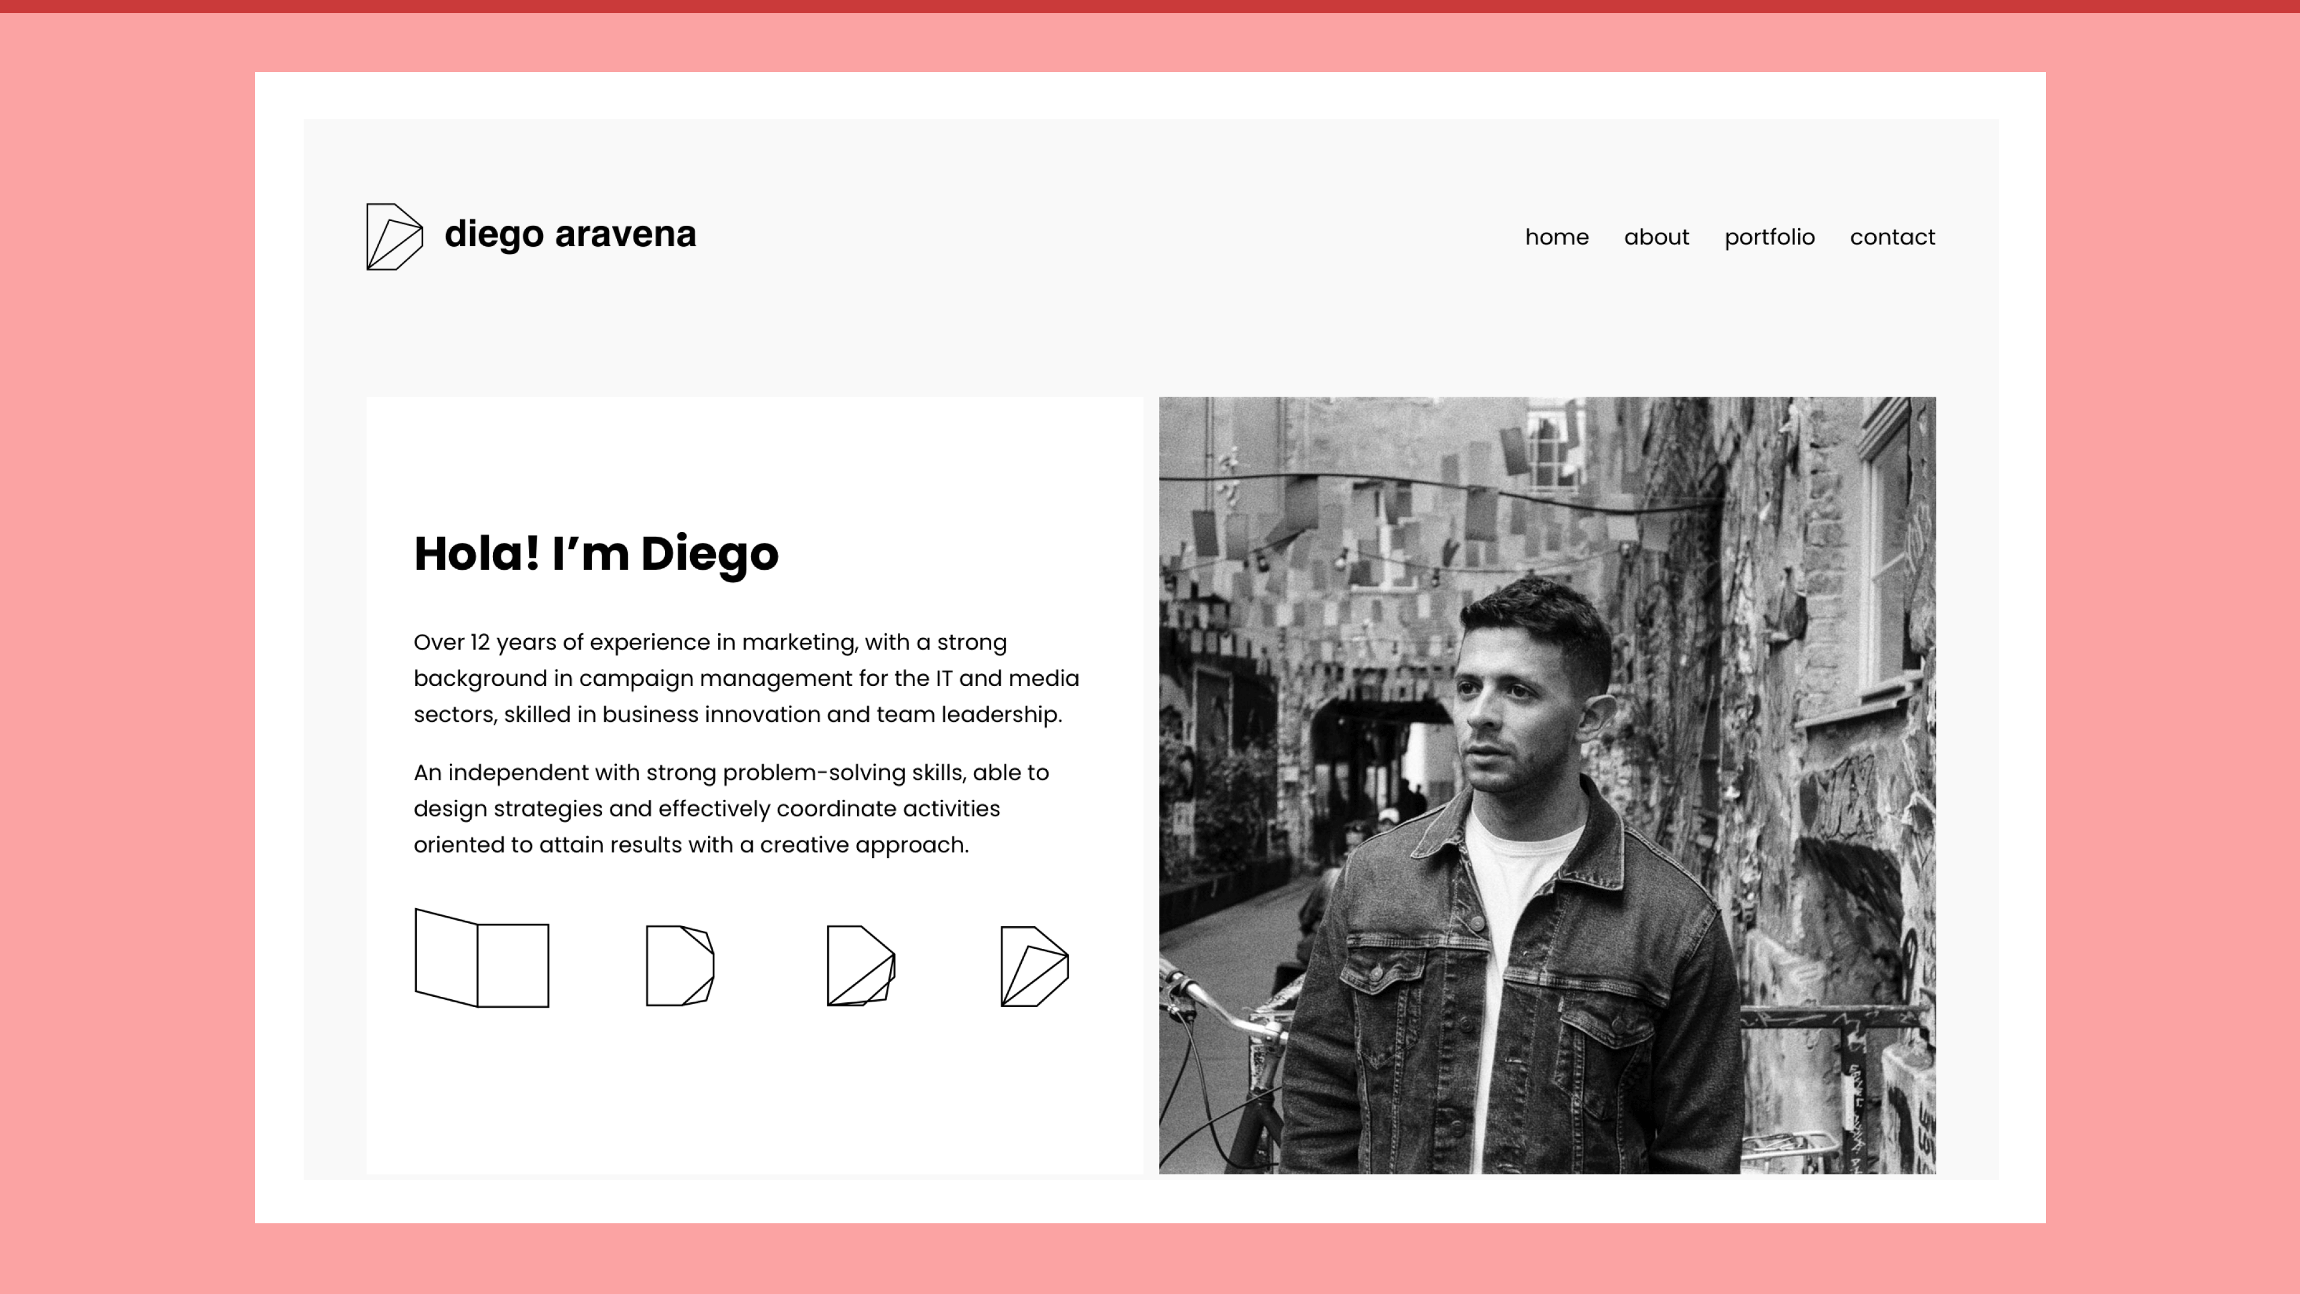Go to the about page
This screenshot has width=2300, height=1294.
(x=1656, y=238)
